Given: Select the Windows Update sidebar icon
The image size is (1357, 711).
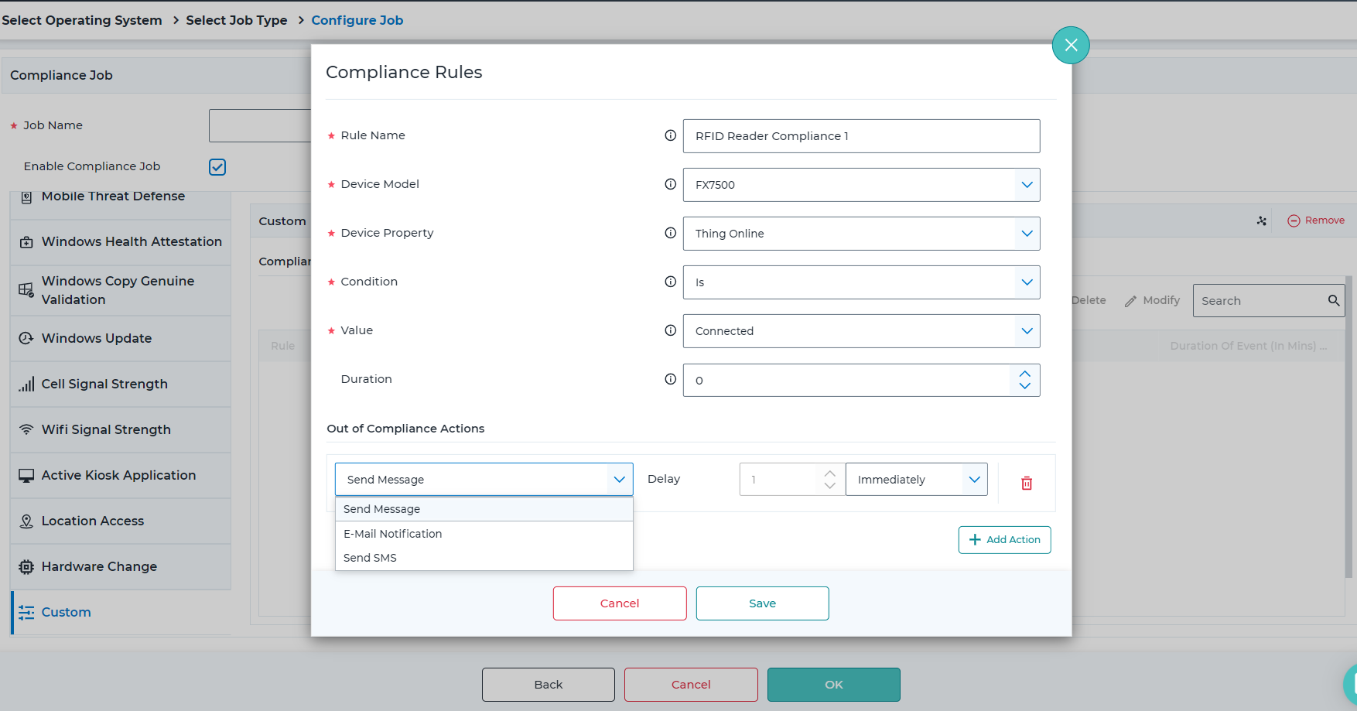Looking at the screenshot, I should pyautogui.click(x=26, y=338).
